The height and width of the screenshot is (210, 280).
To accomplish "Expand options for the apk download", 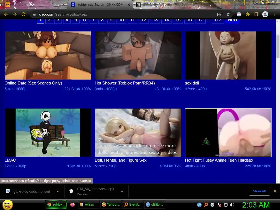I will coord(122,191).
